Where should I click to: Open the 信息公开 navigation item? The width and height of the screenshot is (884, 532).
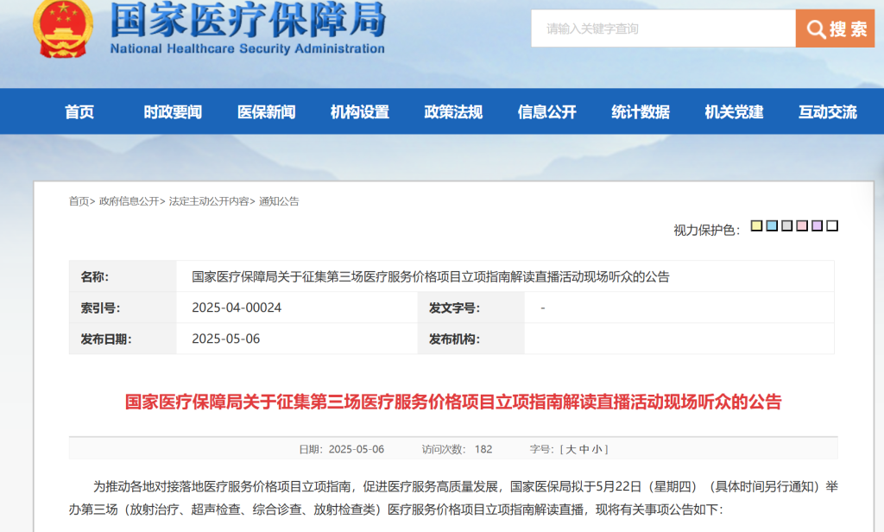(546, 111)
